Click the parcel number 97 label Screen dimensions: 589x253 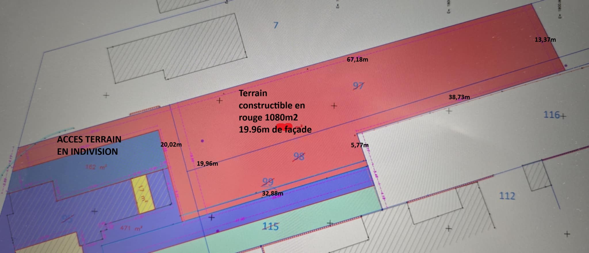click(x=358, y=86)
